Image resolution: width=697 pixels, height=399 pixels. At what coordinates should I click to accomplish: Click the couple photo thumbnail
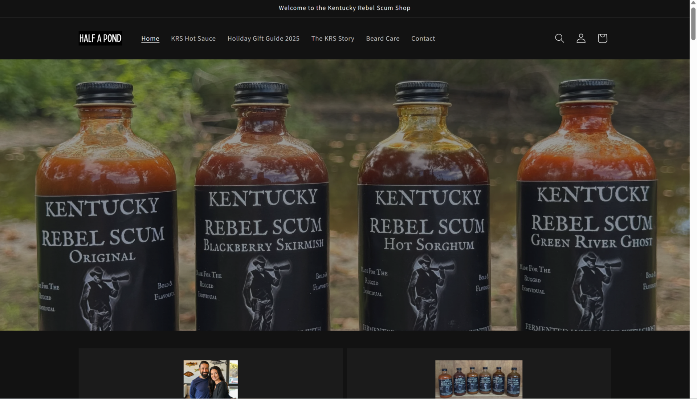[x=211, y=379]
